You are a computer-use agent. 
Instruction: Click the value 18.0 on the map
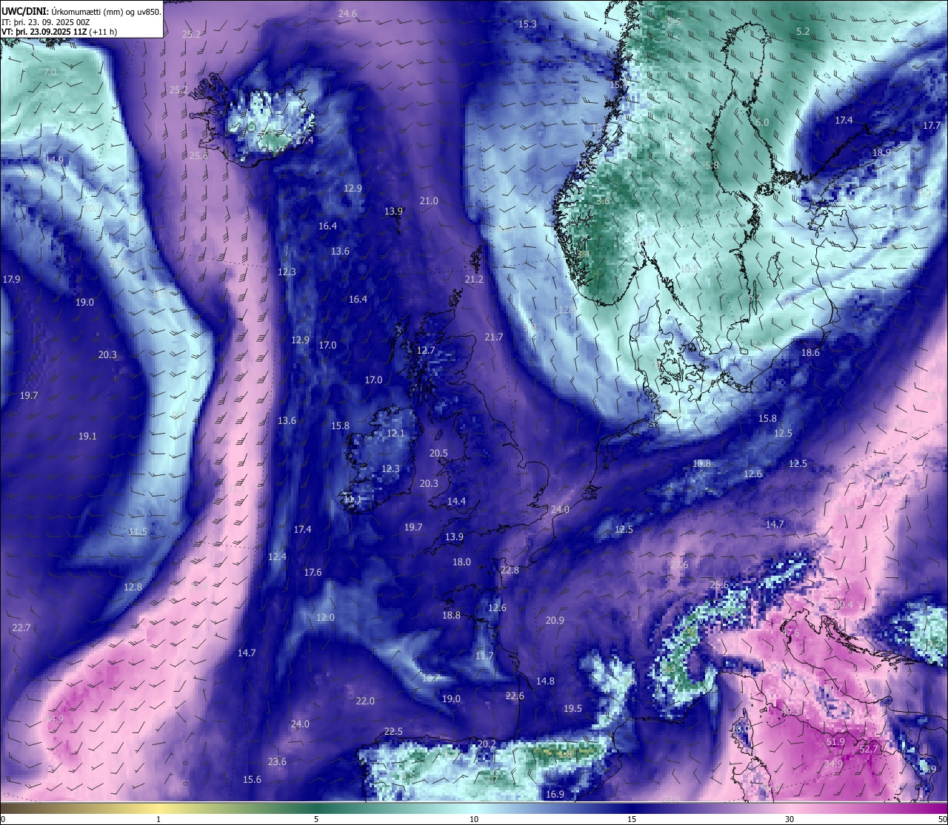point(461,562)
